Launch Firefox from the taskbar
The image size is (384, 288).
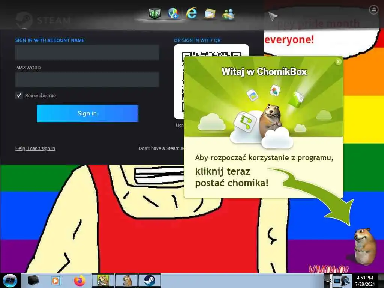tap(80, 280)
